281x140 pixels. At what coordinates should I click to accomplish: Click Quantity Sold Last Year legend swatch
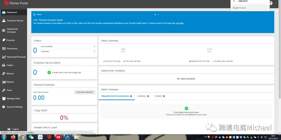click(x=213, y=61)
